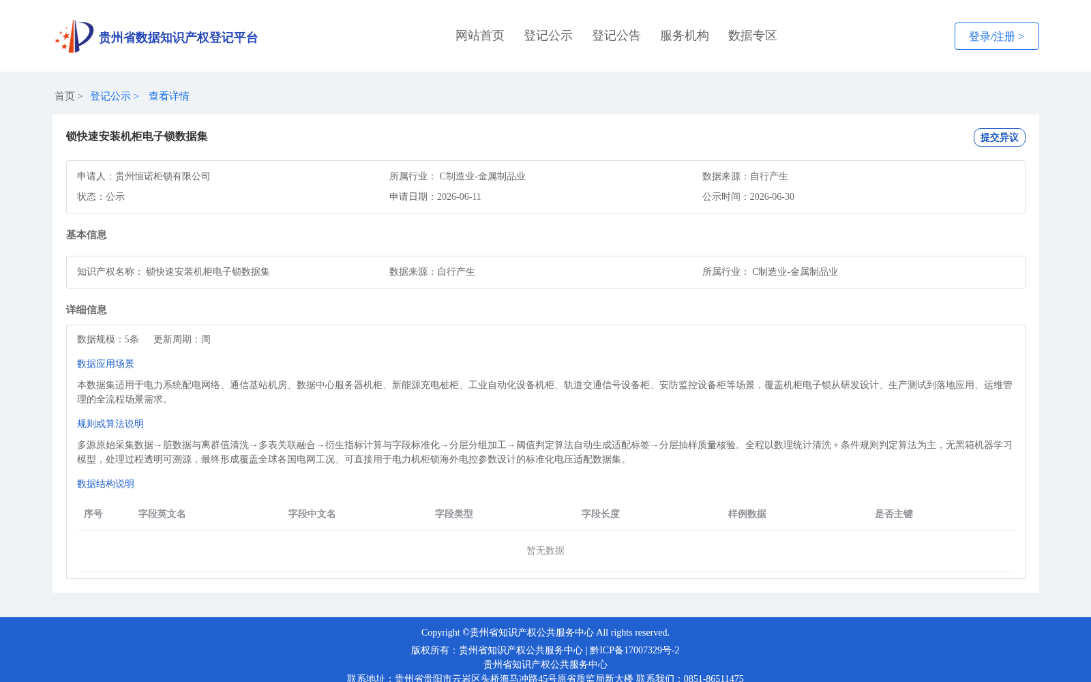Select 知识产权名称 value in 基本信息
Screen dimensions: 1091x682
208,271
